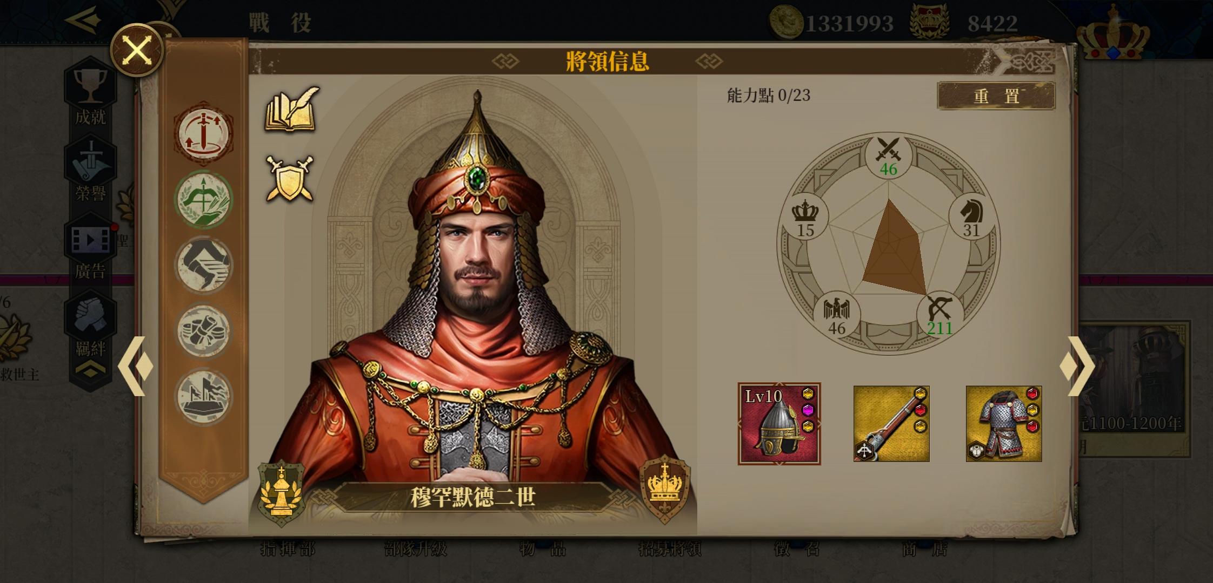Click the crown attribute showing 15
This screenshot has height=583, width=1213.
click(805, 217)
